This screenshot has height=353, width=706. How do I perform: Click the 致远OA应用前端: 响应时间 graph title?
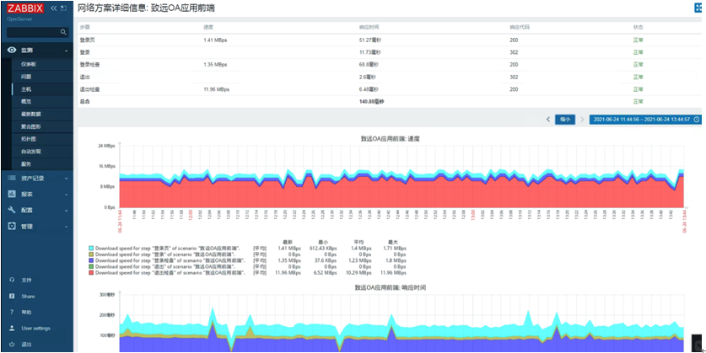pos(391,287)
